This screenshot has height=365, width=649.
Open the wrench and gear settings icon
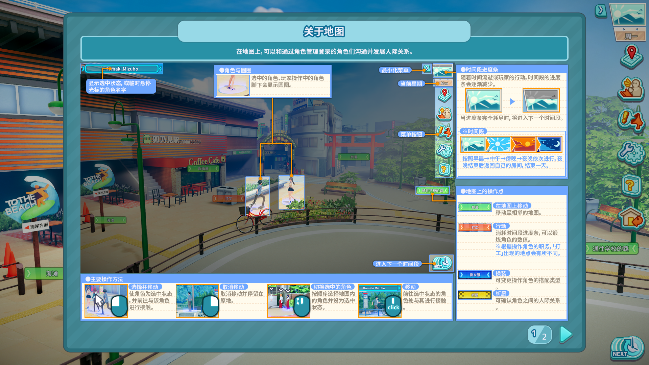(631, 152)
